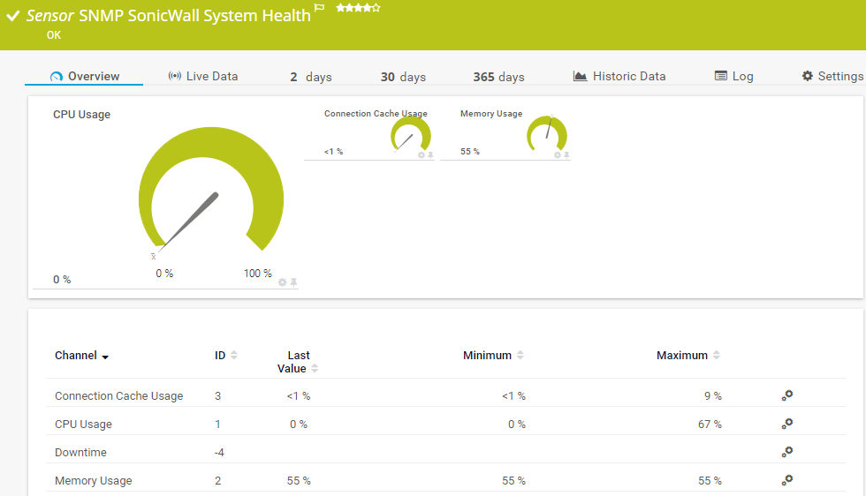Open settings gear for CPU Usage gauge
Screen dimensions: 866x496
[x=283, y=282]
